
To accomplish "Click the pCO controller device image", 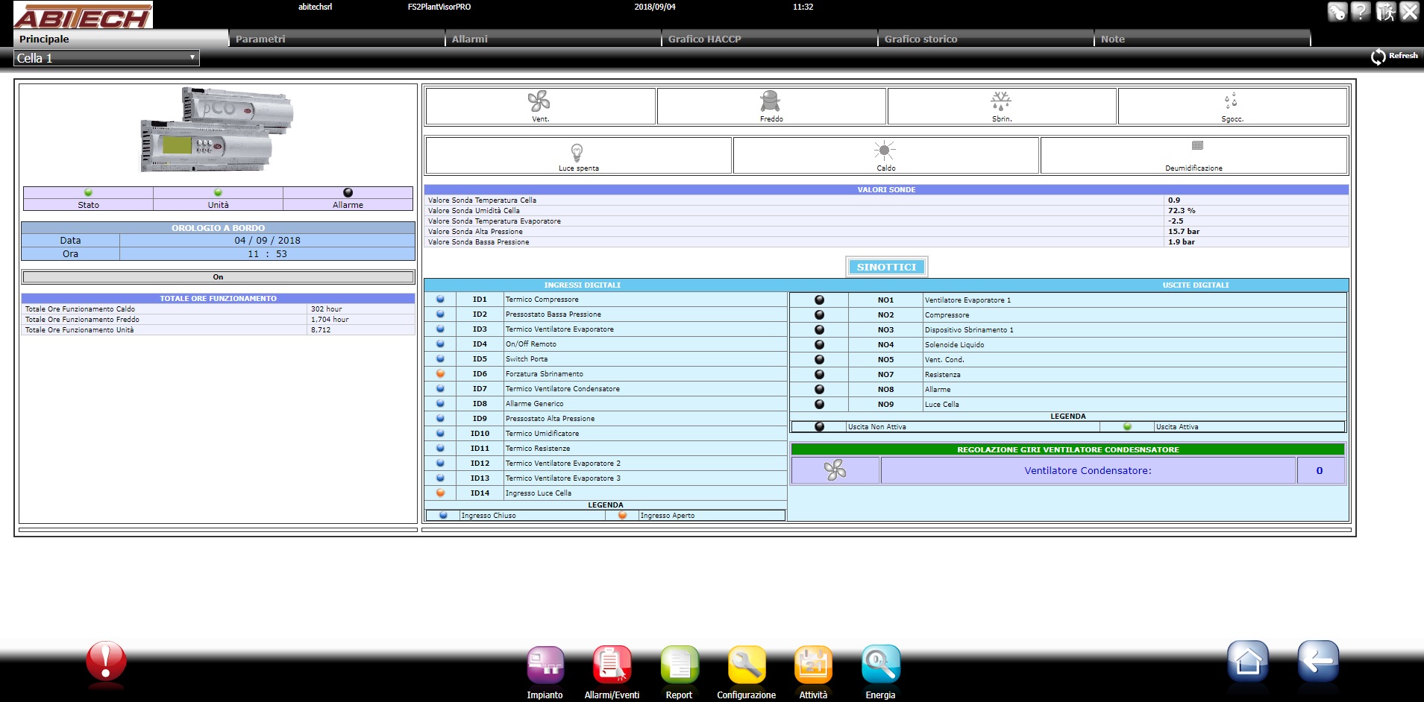I will tap(217, 129).
